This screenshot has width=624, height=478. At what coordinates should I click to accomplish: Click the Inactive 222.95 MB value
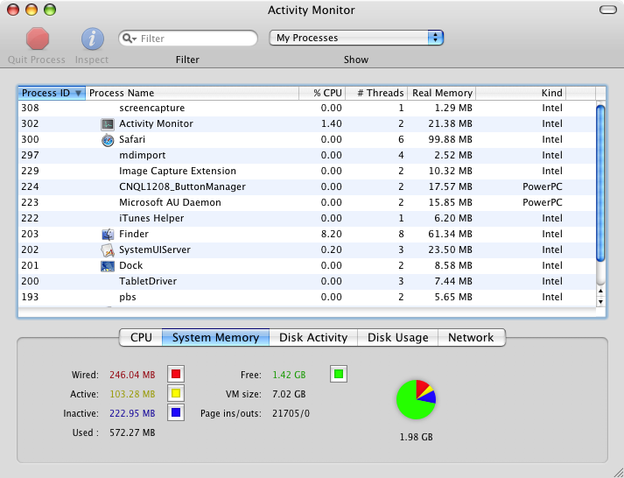pyautogui.click(x=132, y=413)
